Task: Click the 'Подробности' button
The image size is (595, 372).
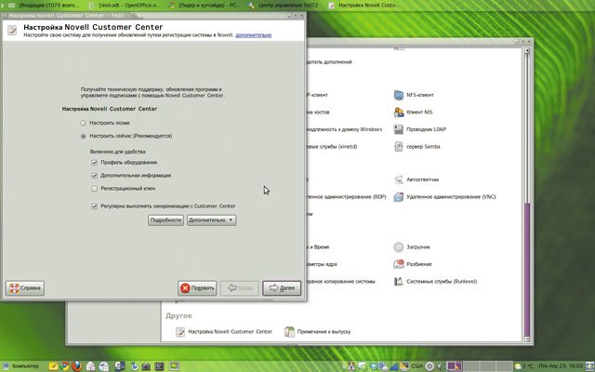Action: click(x=165, y=220)
